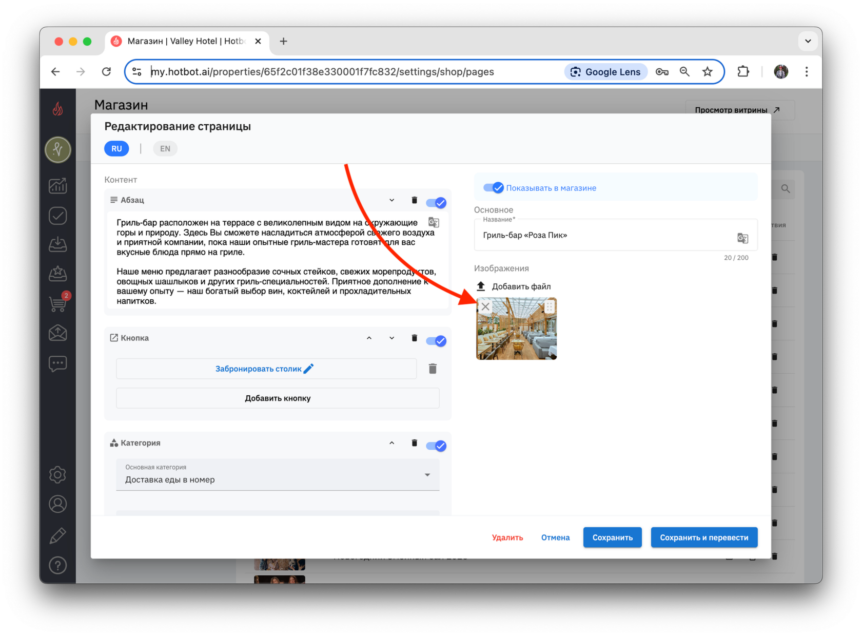This screenshot has width=862, height=636.
Task: Open the shopping cart icon with badge
Action: 58,303
